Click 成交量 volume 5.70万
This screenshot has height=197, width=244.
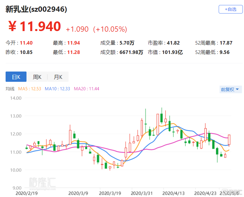click(x=127, y=43)
